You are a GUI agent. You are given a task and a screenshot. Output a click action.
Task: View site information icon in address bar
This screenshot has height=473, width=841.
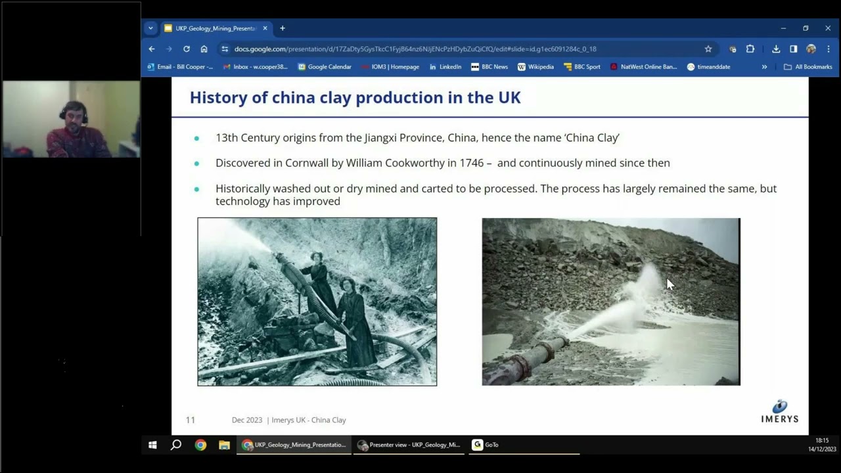tap(225, 49)
